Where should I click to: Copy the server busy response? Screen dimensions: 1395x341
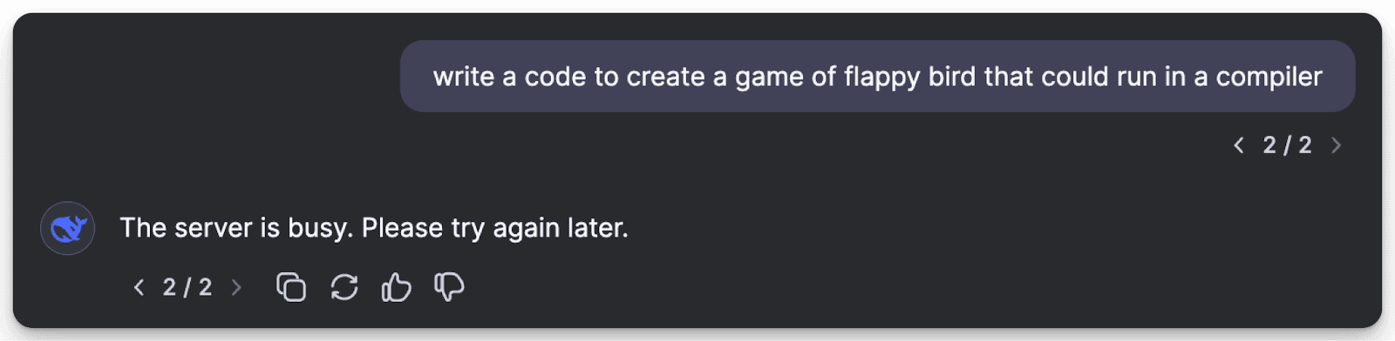[291, 287]
